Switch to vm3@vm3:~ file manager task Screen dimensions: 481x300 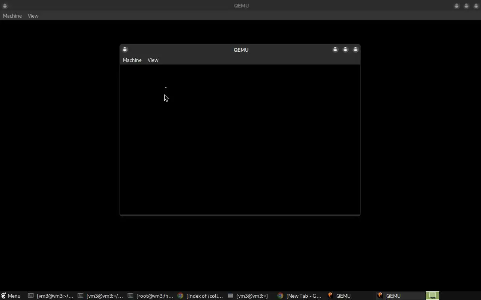[x=251, y=296]
